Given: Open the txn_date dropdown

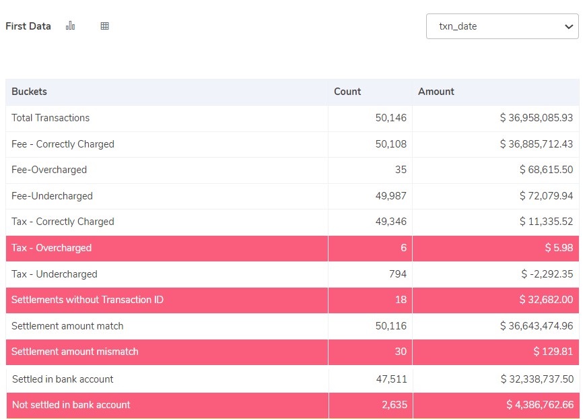Looking at the screenshot, I should 502,26.
